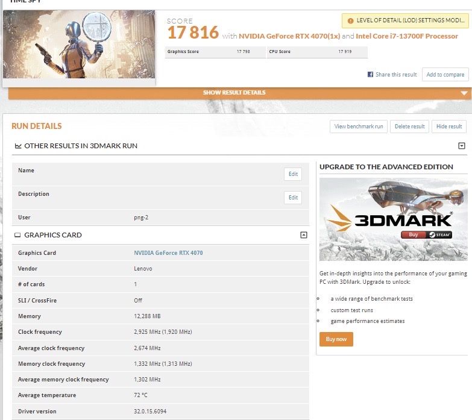Click the Steam logo on Buy badge

[x=432, y=234]
